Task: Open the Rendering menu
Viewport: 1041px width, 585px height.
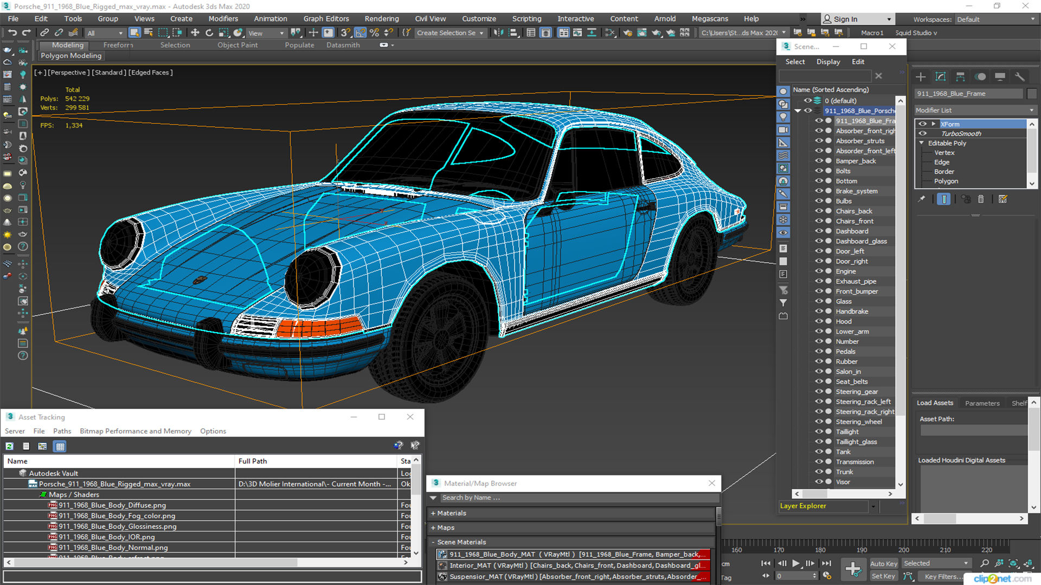Action: point(382,18)
